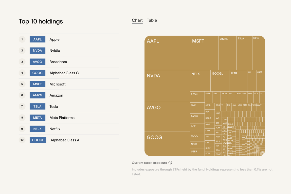Select the Broadcom holding name
This screenshot has height=194, width=291.
click(58, 62)
